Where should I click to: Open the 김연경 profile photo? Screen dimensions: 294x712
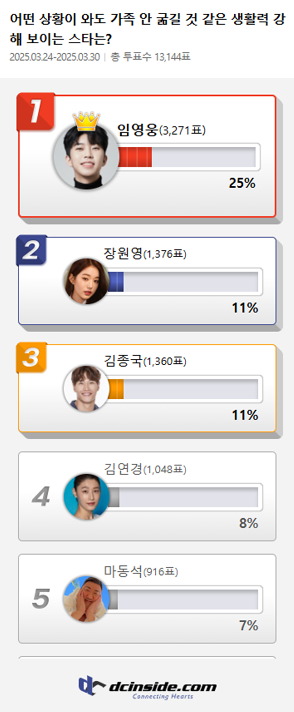click(x=85, y=496)
